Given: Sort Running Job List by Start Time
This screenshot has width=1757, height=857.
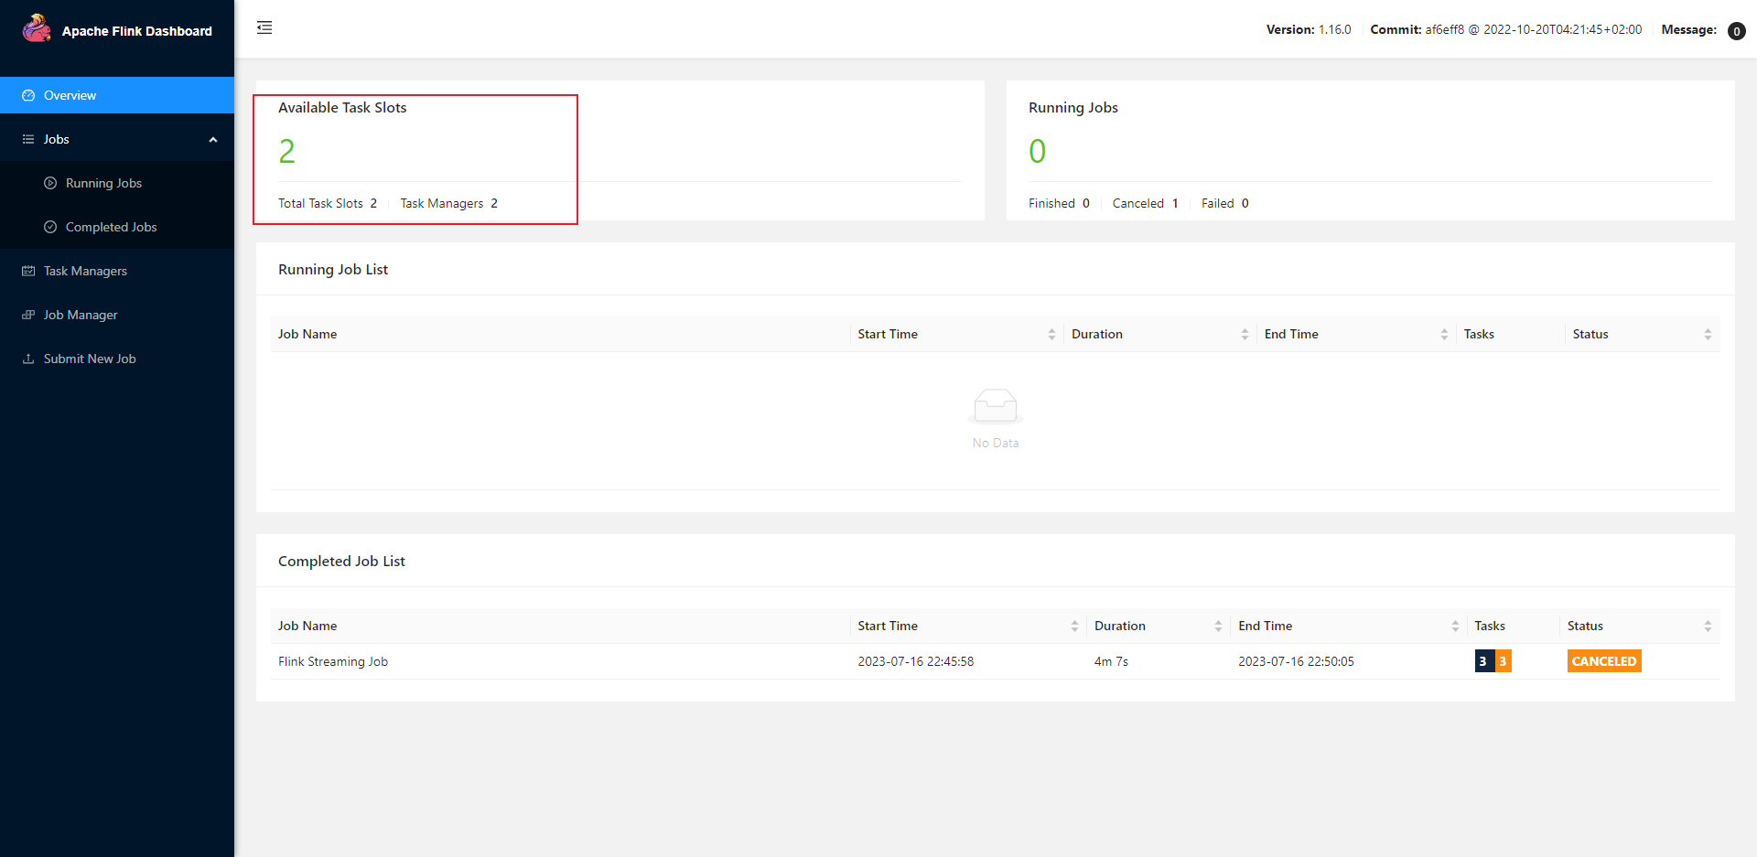Looking at the screenshot, I should coord(1051,335).
